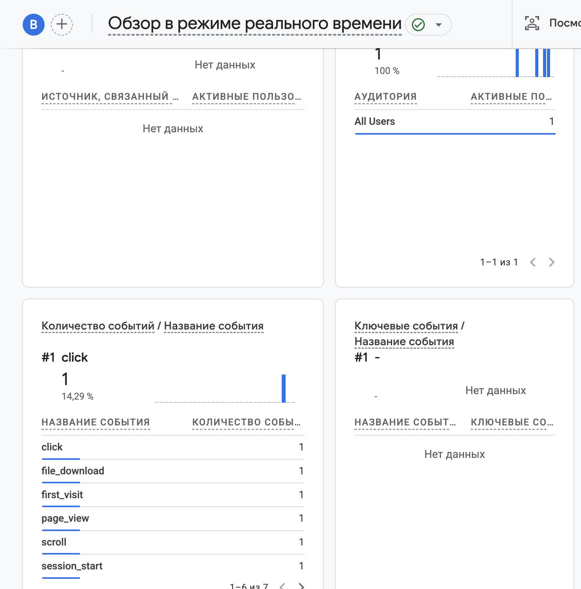Click "НАЗВАНИЕ СОБЫТИЯ" column header in event count card
581x589 pixels.
click(x=96, y=422)
